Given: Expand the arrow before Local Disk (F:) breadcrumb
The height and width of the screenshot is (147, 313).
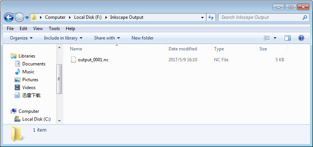Looking at the screenshot, I should (x=70, y=17).
